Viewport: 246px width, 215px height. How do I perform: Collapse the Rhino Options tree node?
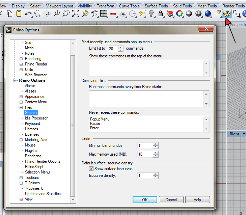15,80
